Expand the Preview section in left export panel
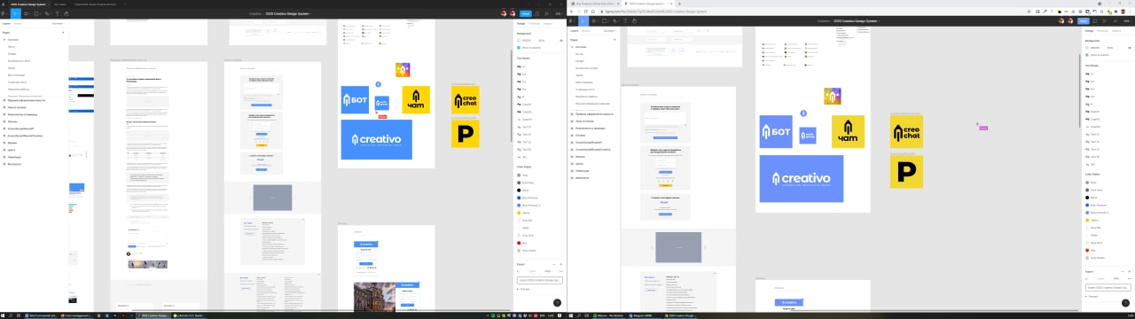1135x319 pixels. [x=525, y=290]
